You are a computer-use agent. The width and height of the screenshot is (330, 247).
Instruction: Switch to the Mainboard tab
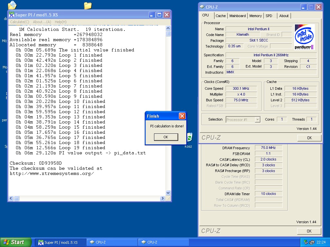(x=238, y=16)
